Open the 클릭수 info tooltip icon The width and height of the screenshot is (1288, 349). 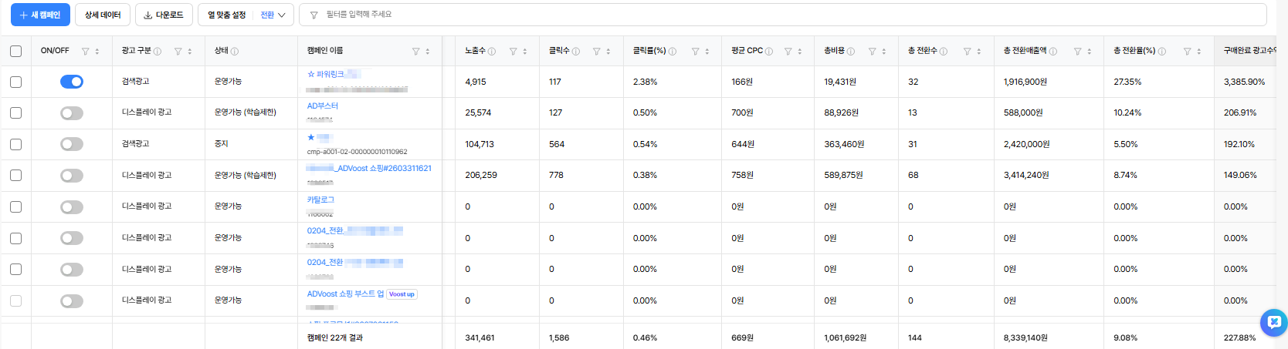(x=576, y=52)
